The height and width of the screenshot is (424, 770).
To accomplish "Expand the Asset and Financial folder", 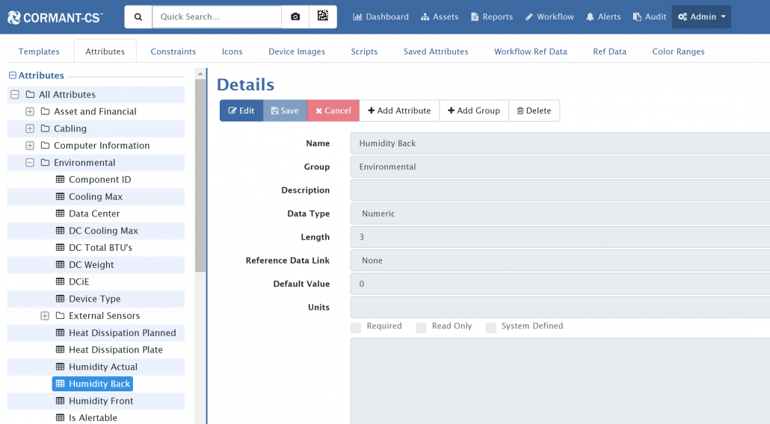I will [x=30, y=112].
